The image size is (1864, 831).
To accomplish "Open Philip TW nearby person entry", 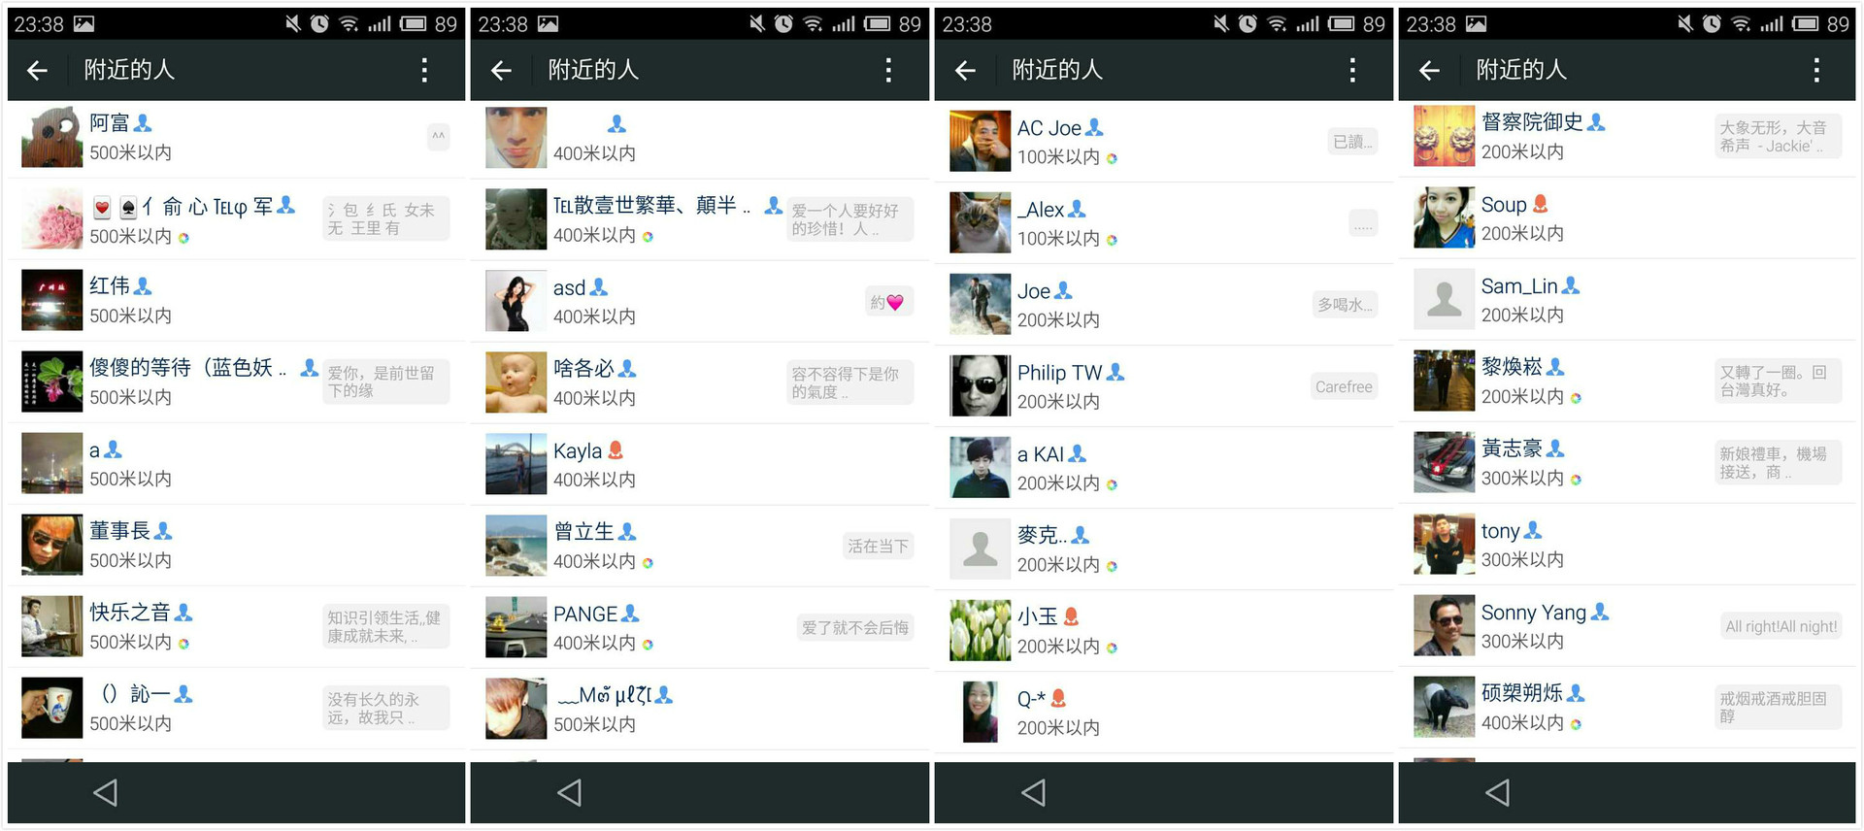I will click(x=1163, y=386).
